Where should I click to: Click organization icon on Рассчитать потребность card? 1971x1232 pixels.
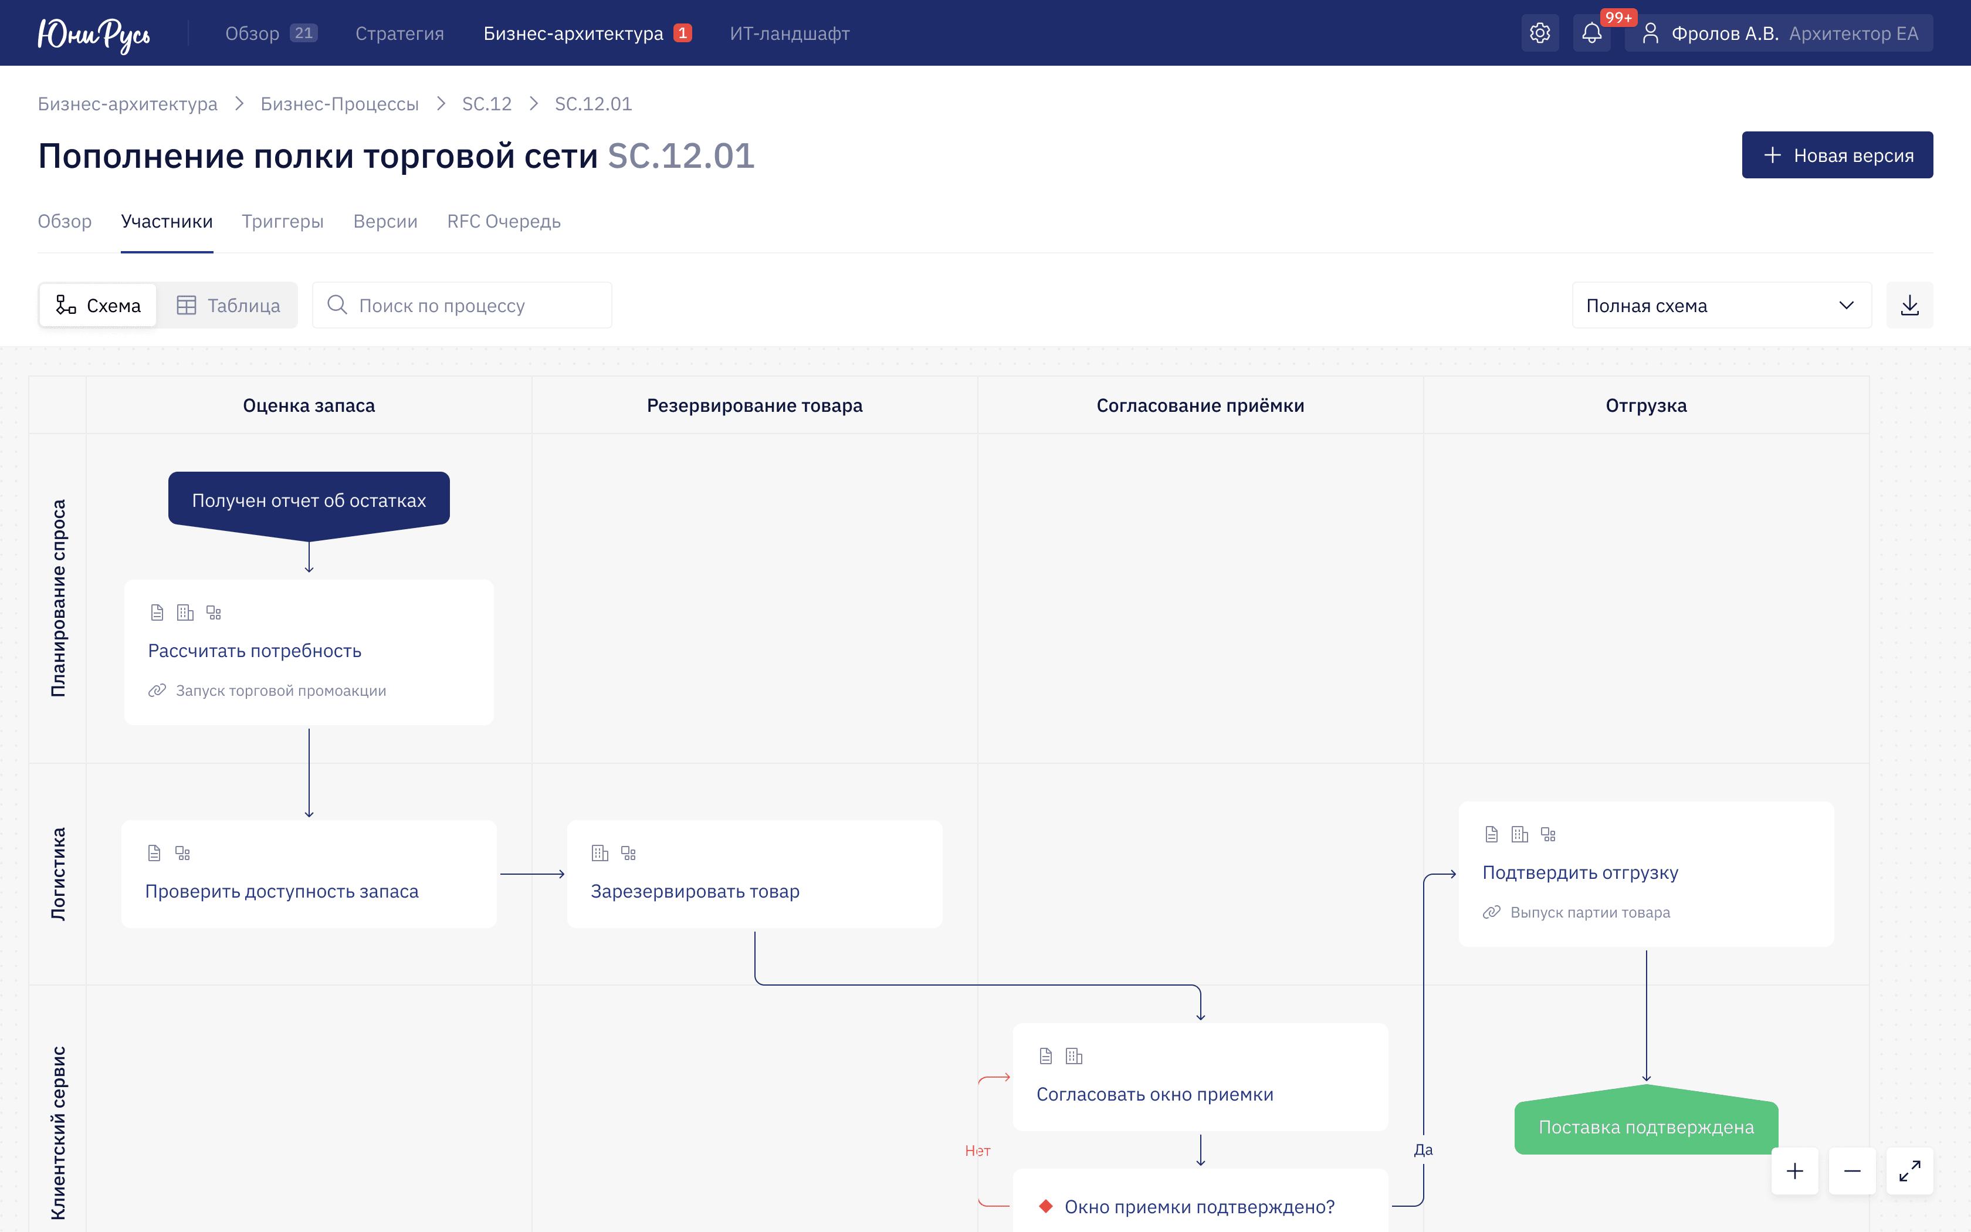point(186,612)
